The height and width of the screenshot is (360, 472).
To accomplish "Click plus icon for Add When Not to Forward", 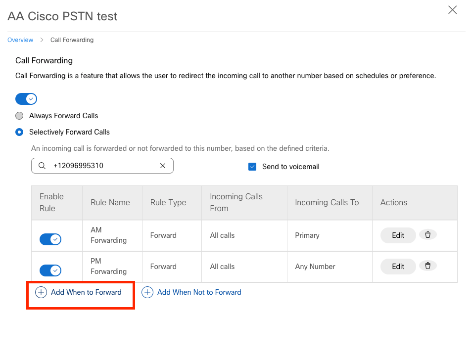I will pos(147,292).
